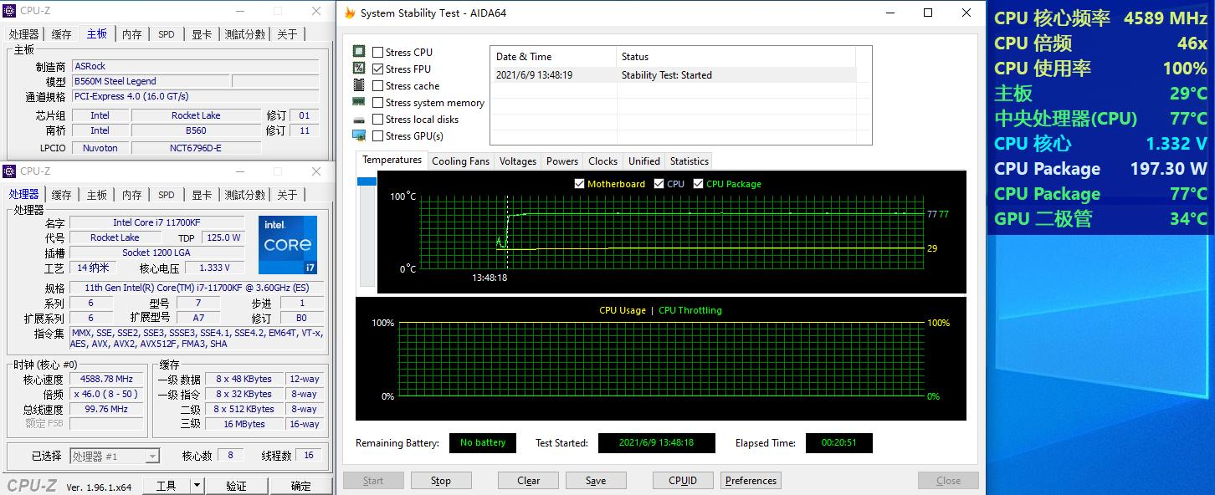The image size is (1215, 495).
Task: Click the Stress cache chip icon
Action: coord(359,85)
